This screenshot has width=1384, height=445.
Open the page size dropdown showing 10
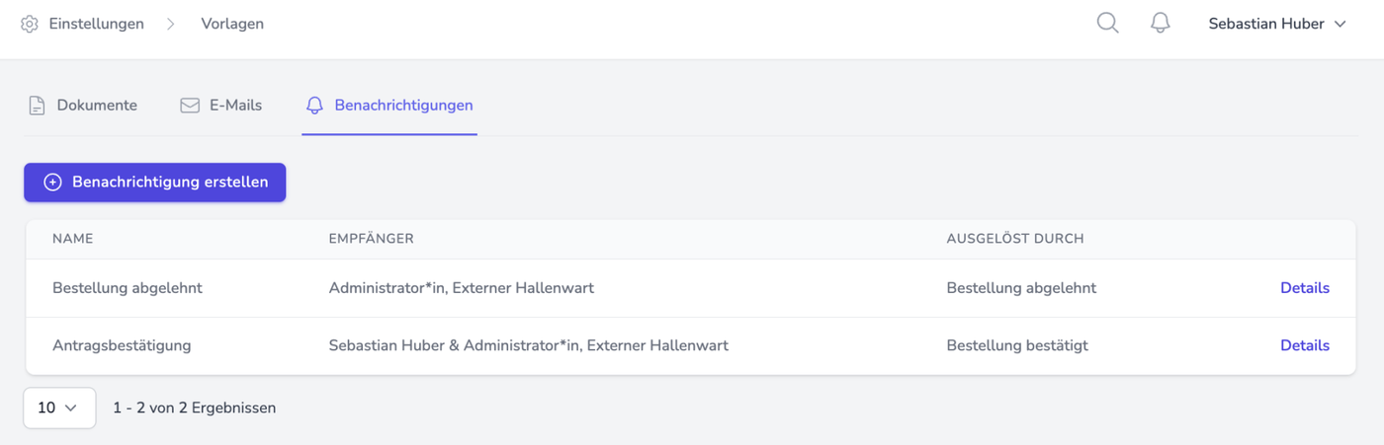[59, 408]
